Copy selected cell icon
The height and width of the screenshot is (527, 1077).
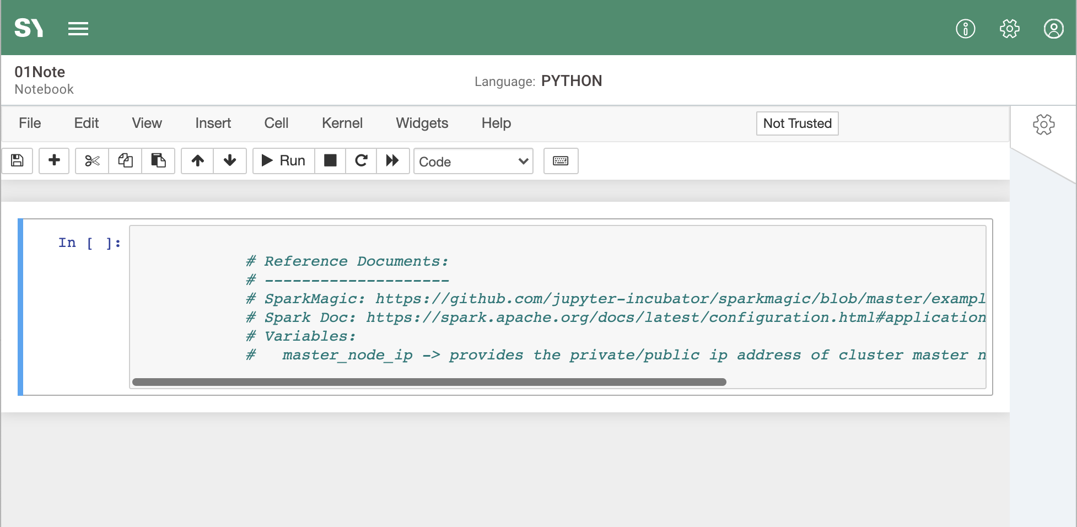click(125, 160)
